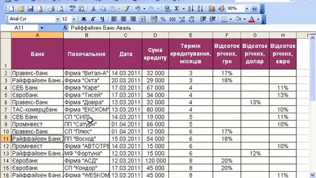Open Excel Help question mark
This screenshot has width=316, height=178.
(x=255, y=9)
